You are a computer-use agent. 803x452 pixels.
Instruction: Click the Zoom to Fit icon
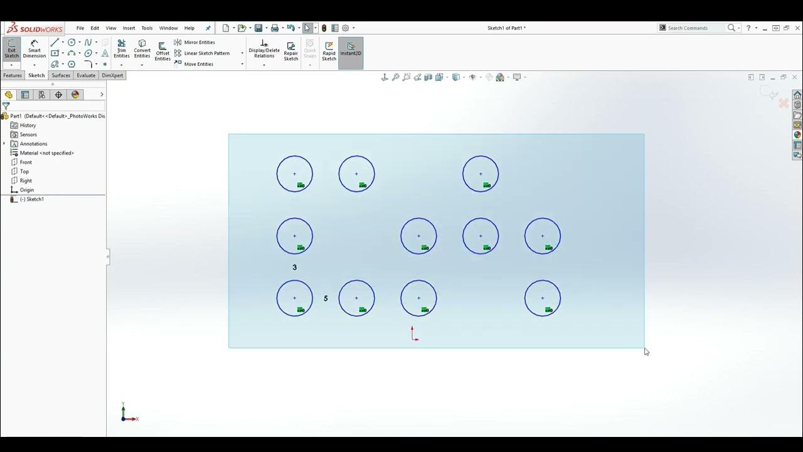(396, 77)
